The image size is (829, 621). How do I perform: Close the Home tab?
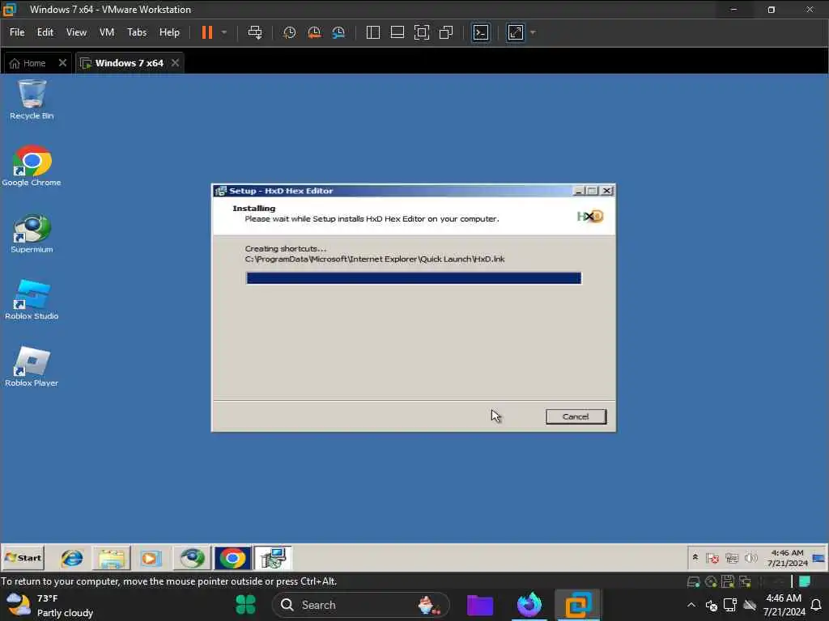coord(62,63)
